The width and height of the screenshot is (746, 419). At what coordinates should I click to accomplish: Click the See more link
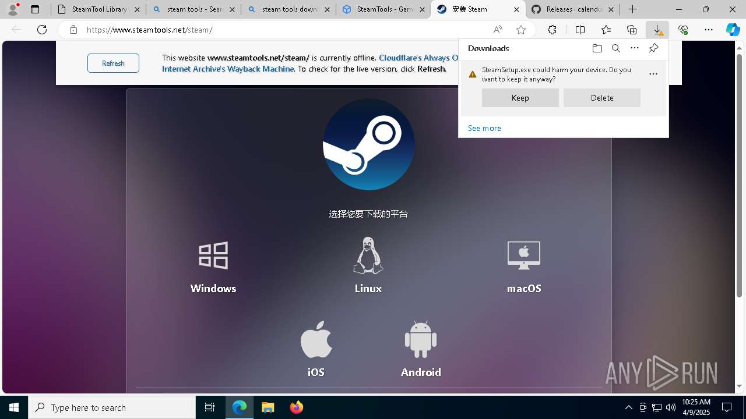pyautogui.click(x=484, y=128)
